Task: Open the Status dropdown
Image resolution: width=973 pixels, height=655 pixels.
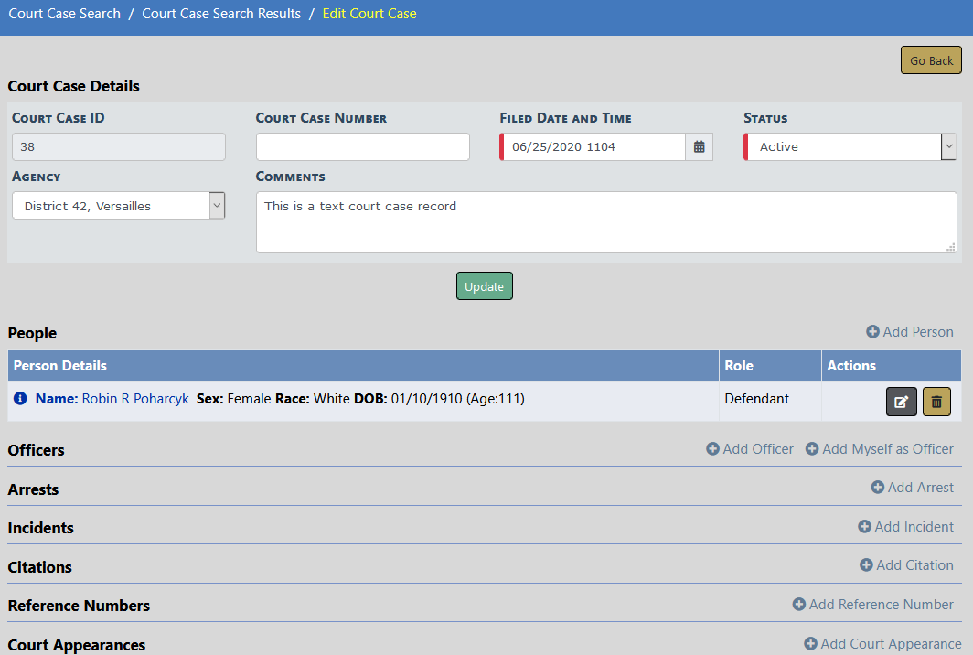Action: 948,146
